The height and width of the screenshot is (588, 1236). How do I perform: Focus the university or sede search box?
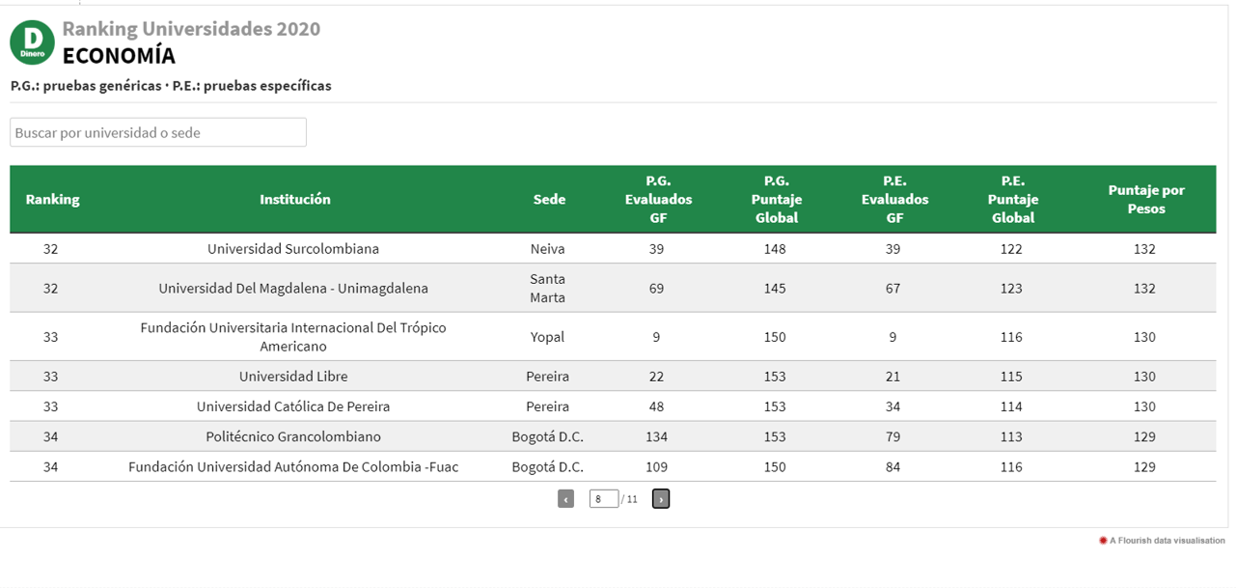[158, 132]
